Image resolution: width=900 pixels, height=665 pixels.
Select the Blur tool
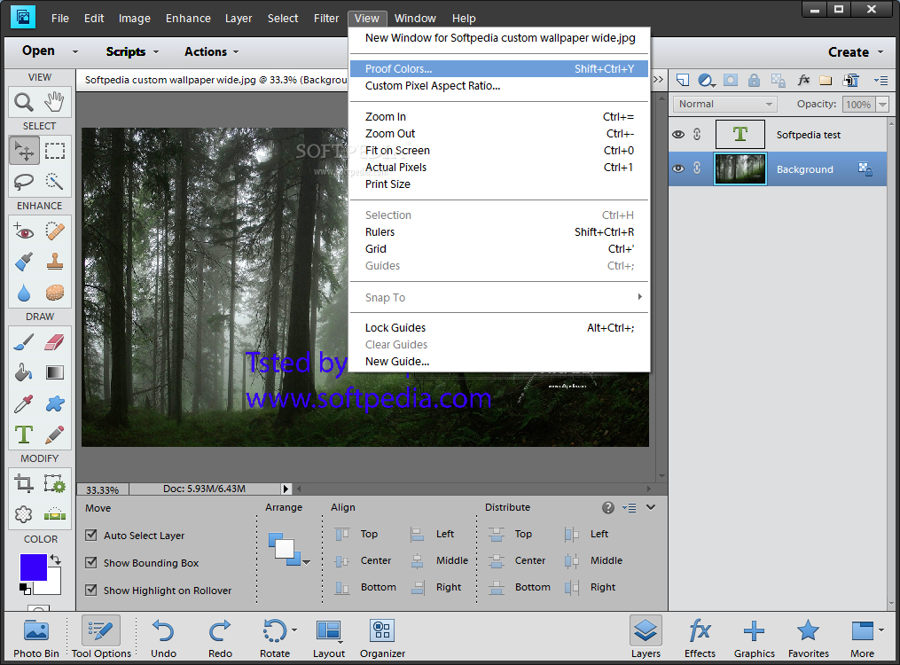coord(24,293)
